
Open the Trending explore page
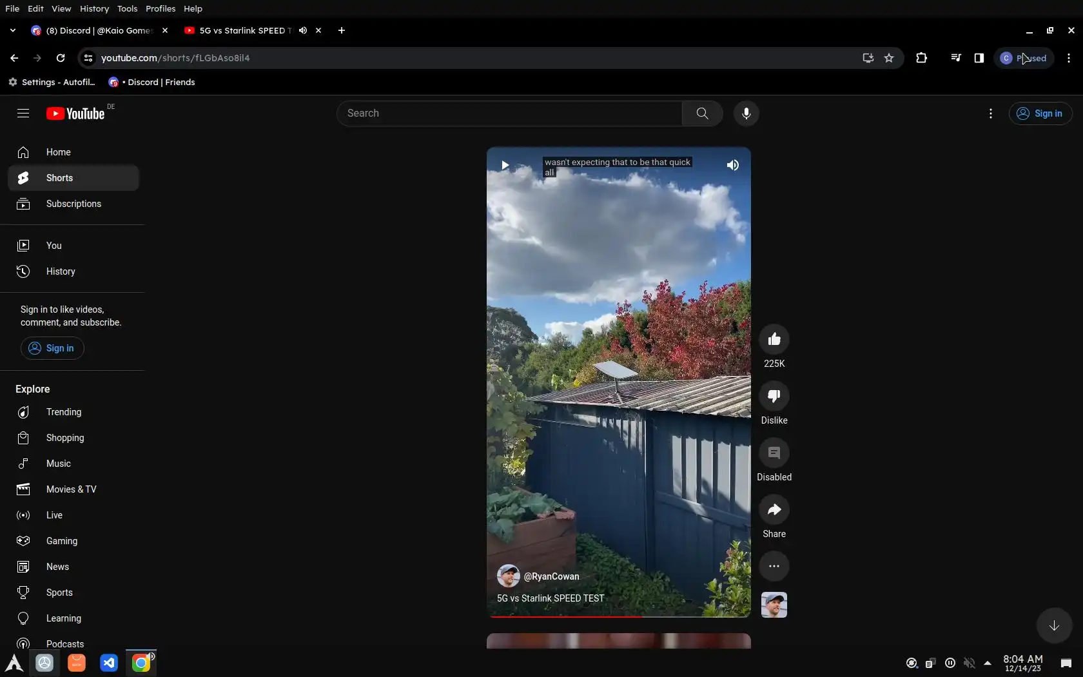pos(73,412)
